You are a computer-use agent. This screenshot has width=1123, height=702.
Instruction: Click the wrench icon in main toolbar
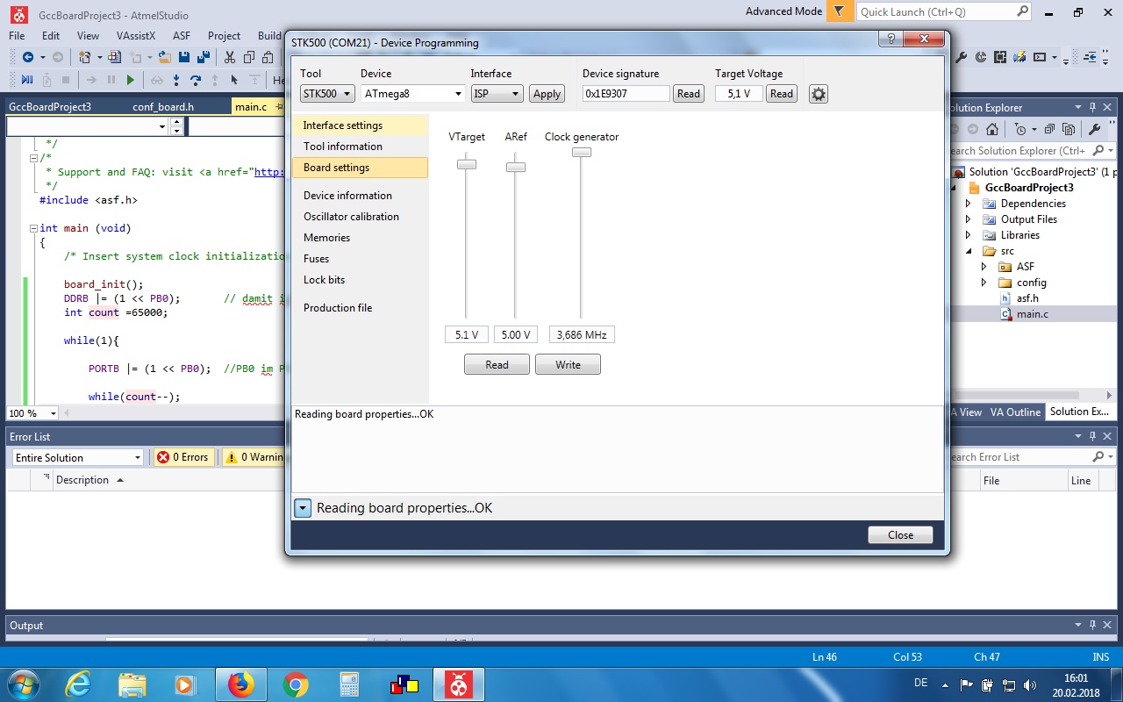(x=961, y=57)
